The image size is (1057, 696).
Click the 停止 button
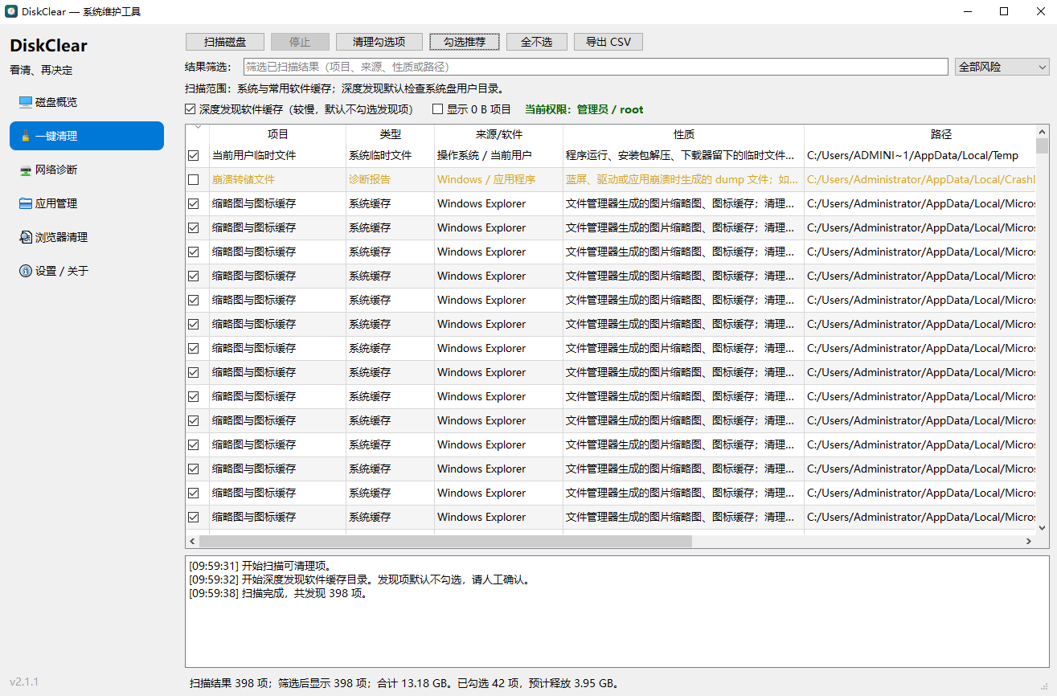coord(300,42)
